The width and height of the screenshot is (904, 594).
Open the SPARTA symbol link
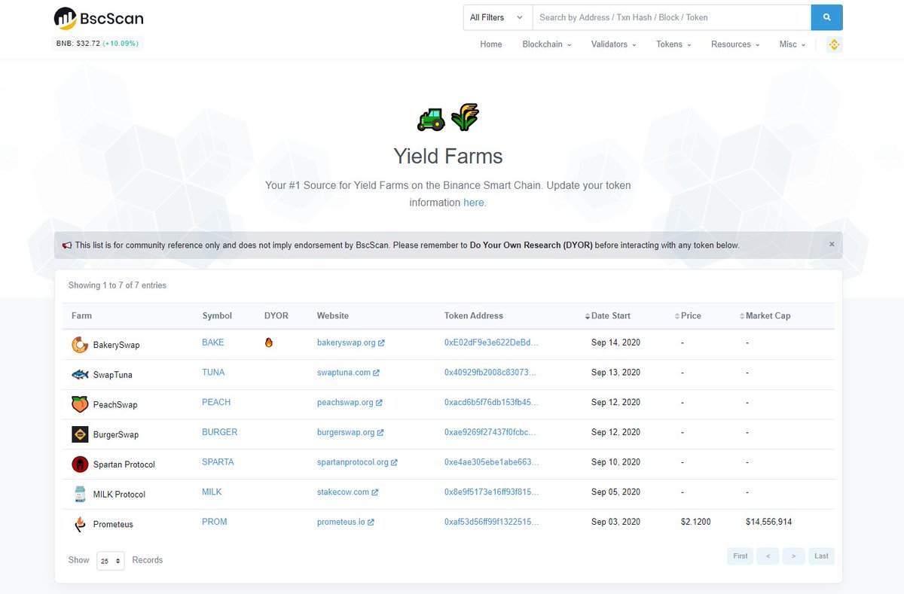click(x=218, y=462)
